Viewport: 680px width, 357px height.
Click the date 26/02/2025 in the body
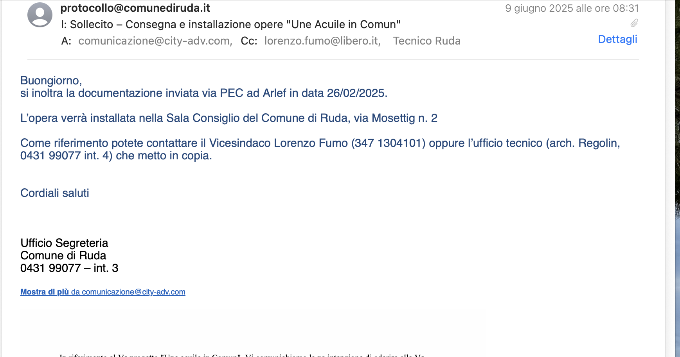pos(356,93)
